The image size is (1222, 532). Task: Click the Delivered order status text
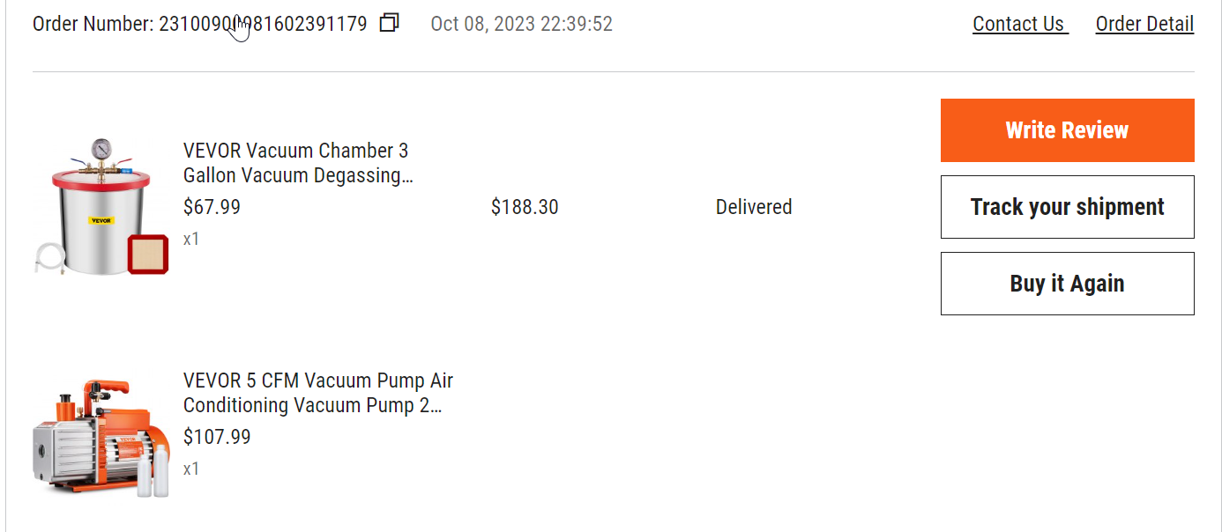pos(754,207)
